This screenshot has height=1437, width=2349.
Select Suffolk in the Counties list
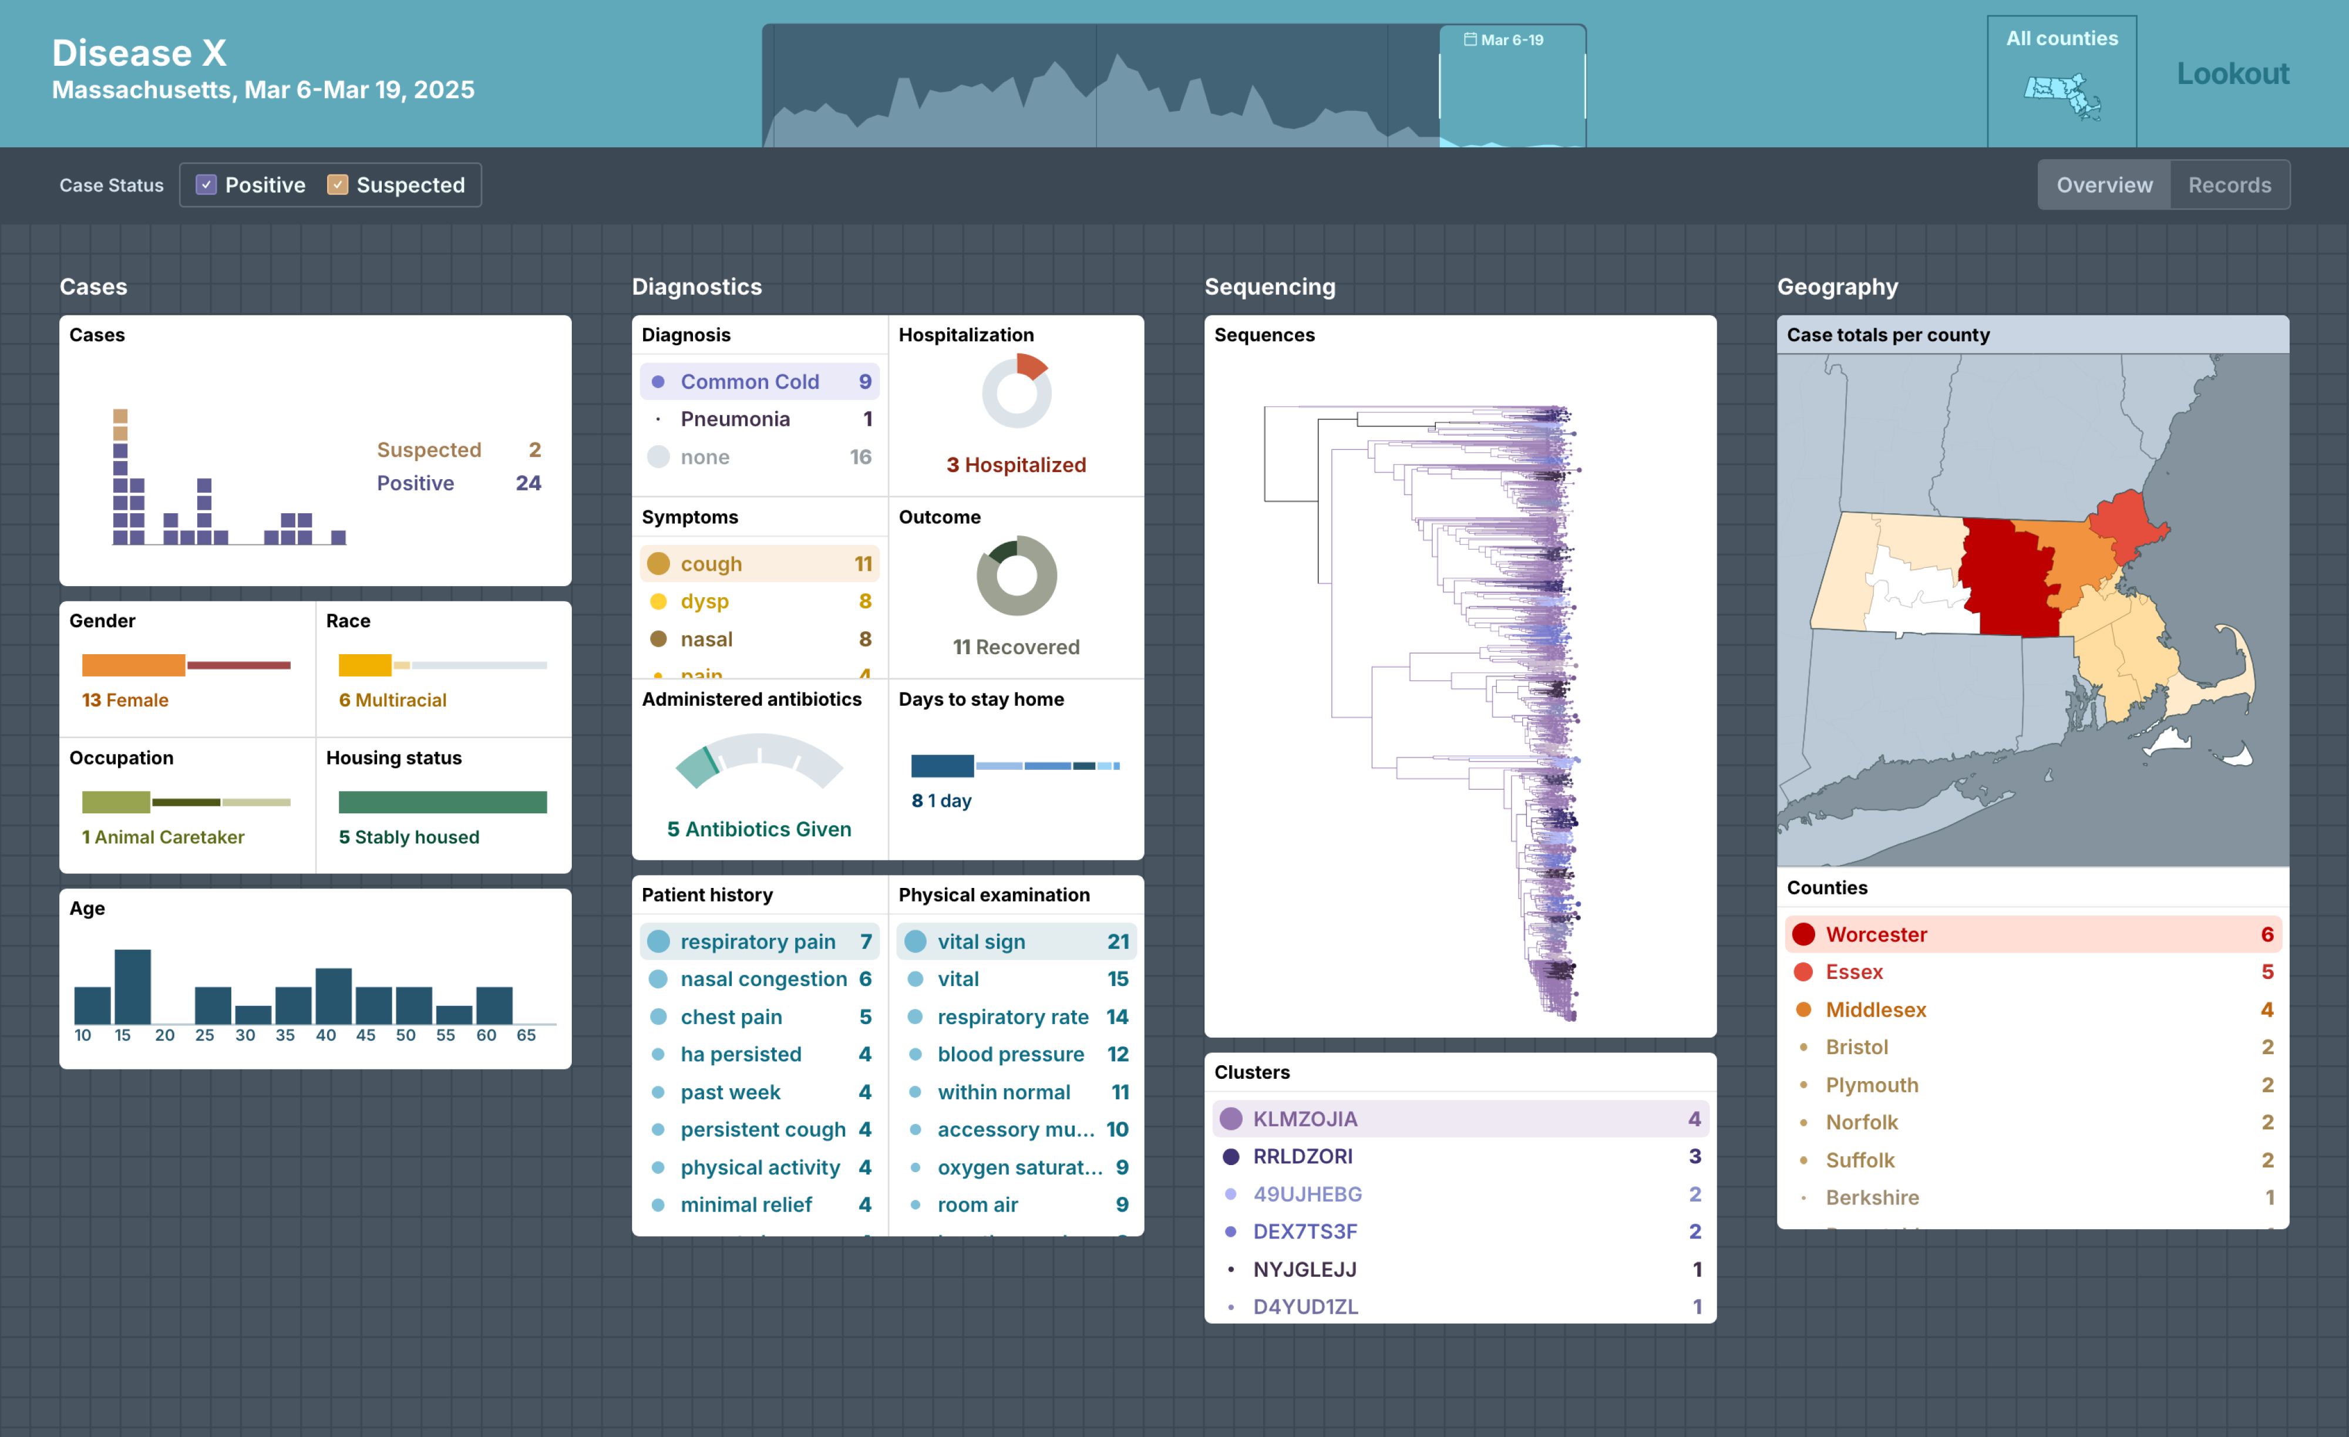[x=2032, y=1160]
